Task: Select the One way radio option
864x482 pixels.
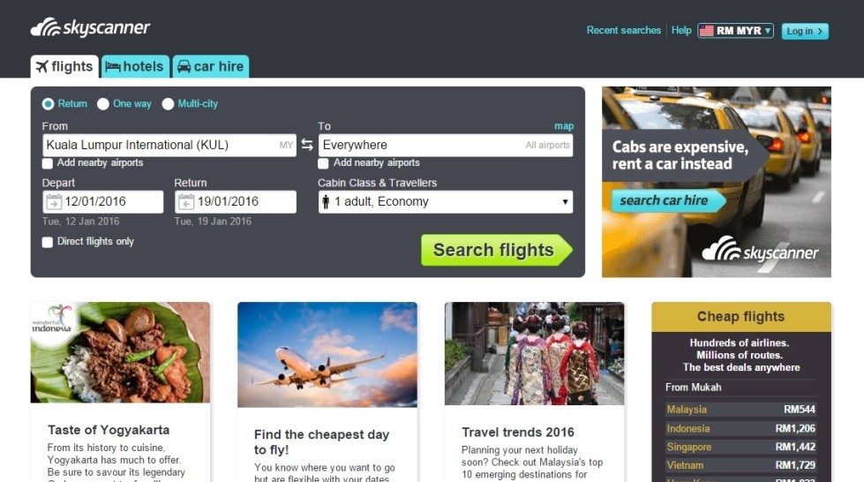Action: coord(103,104)
